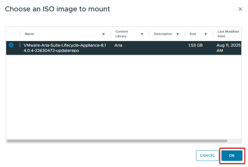This screenshot has width=248, height=167.
Task: Click the horizontal scrollbar of the table
Action: tap(117, 141)
